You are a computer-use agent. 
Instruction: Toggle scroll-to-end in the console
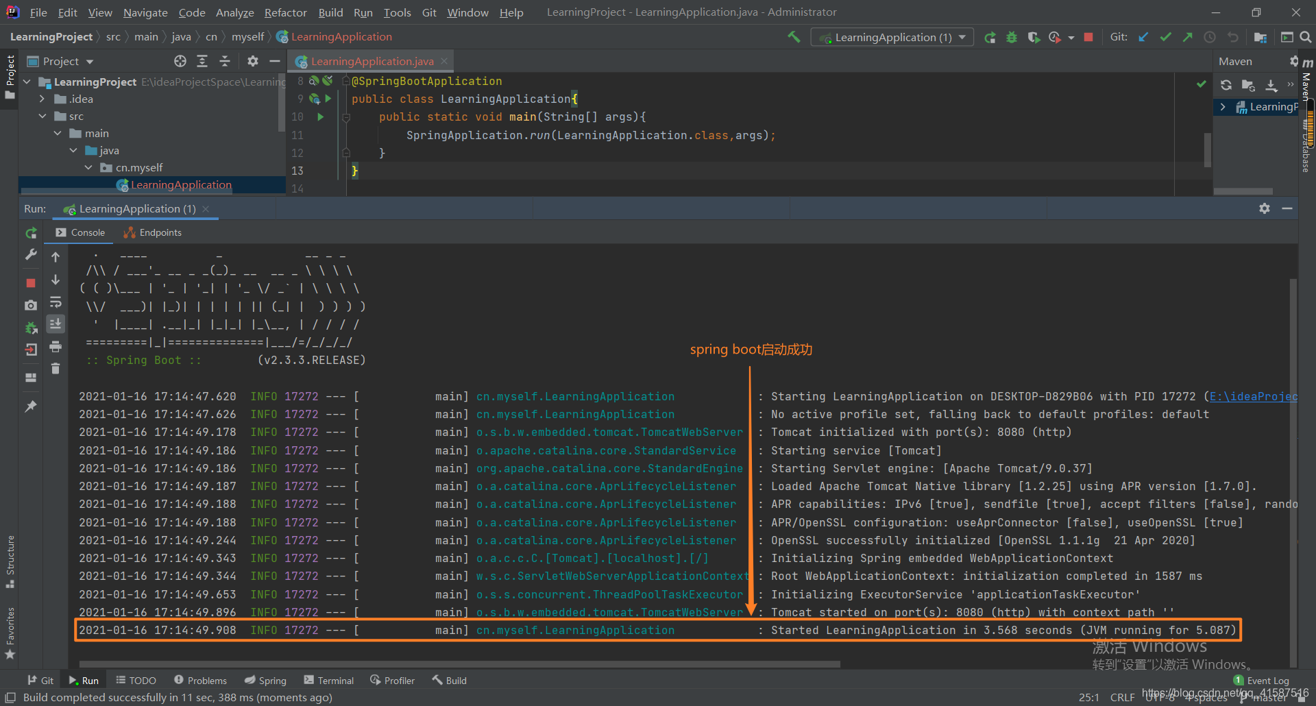(56, 325)
